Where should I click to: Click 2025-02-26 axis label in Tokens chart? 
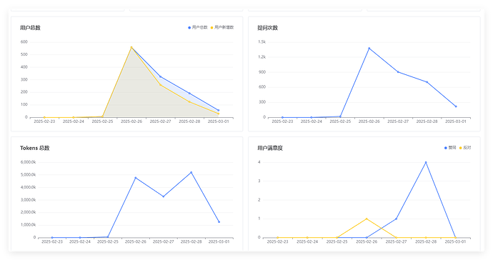coord(136,241)
